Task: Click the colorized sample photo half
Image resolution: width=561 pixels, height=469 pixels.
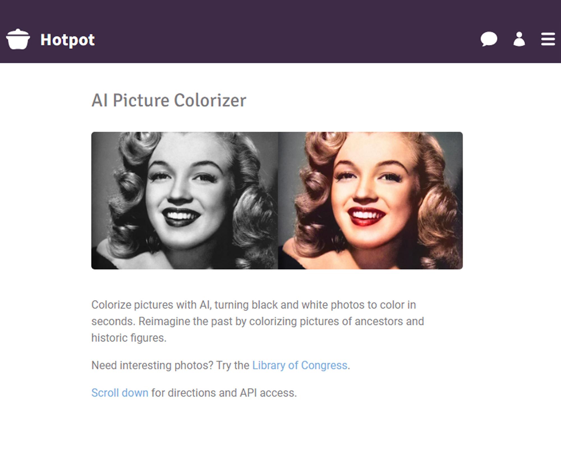Action: 370,201
